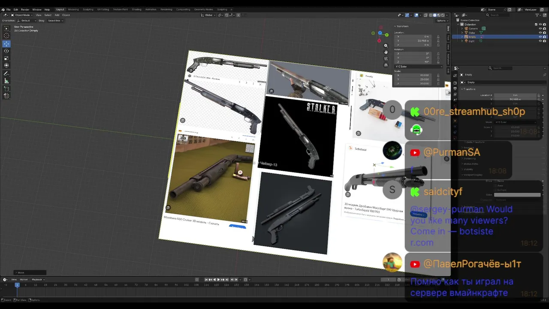Select the Cursor tool

point(6,36)
